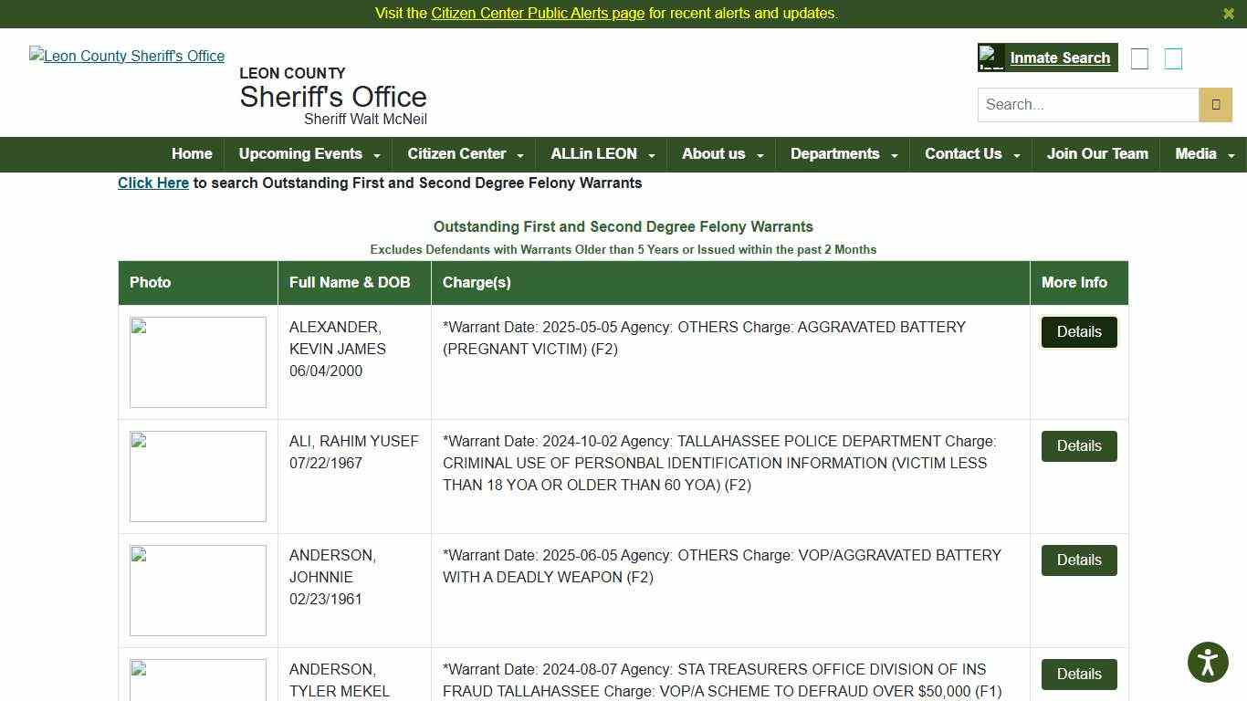Click the warrants search Click Here link
Screen dimensions: 1247x701
(x=152, y=183)
